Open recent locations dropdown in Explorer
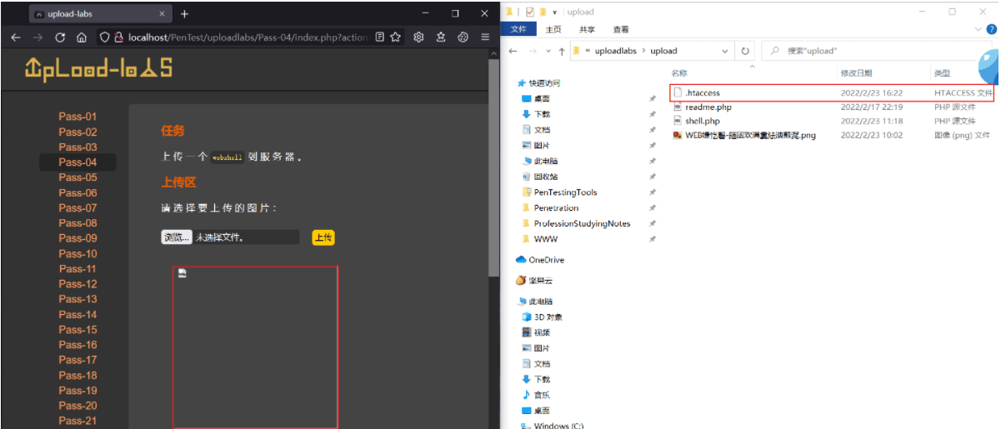The image size is (1006, 429). [548, 51]
